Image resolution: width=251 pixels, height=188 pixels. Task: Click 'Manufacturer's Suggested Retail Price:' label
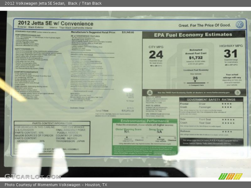(x=93, y=32)
